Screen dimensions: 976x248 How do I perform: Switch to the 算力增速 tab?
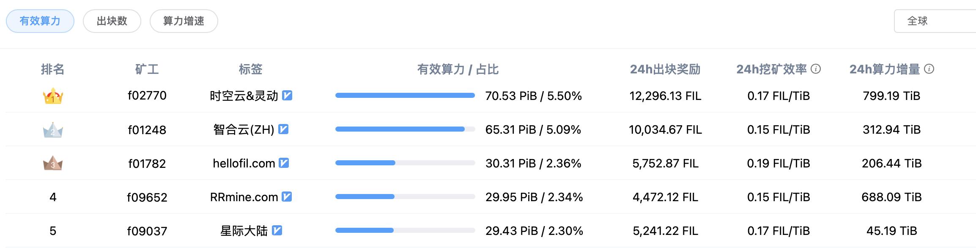(x=184, y=21)
